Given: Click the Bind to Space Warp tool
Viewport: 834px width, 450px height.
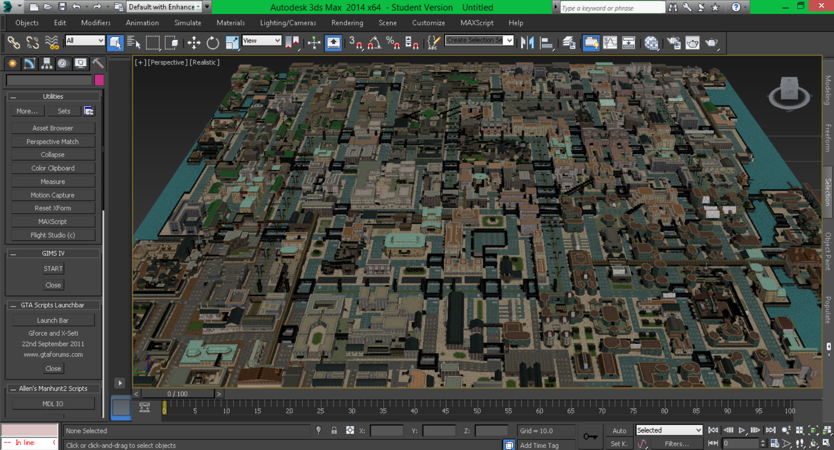Looking at the screenshot, I should pyautogui.click(x=51, y=43).
